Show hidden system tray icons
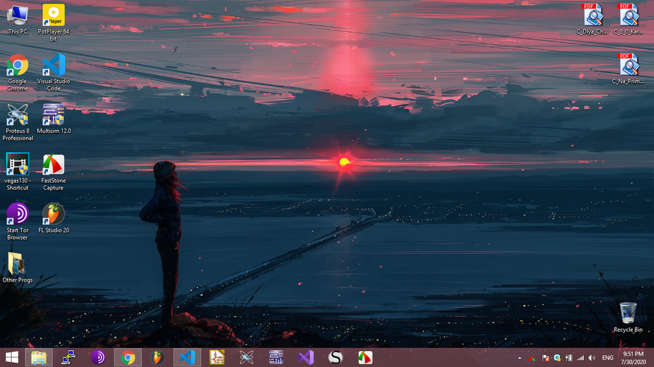This screenshot has width=654, height=367. [x=519, y=358]
